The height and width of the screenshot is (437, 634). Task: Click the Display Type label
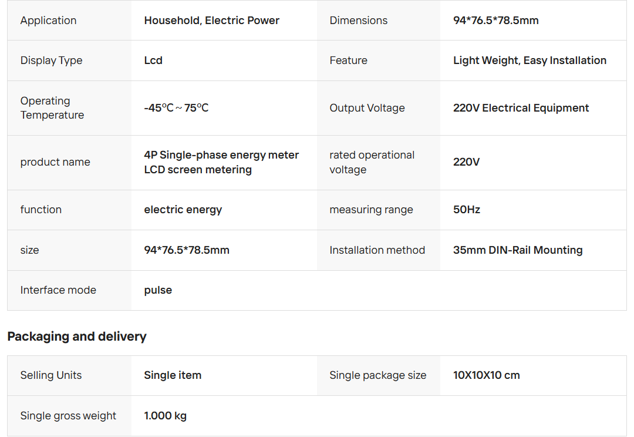51,60
